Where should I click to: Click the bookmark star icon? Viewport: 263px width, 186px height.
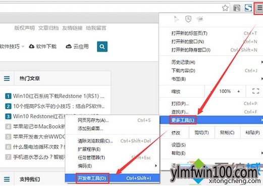pyautogui.click(x=225, y=8)
